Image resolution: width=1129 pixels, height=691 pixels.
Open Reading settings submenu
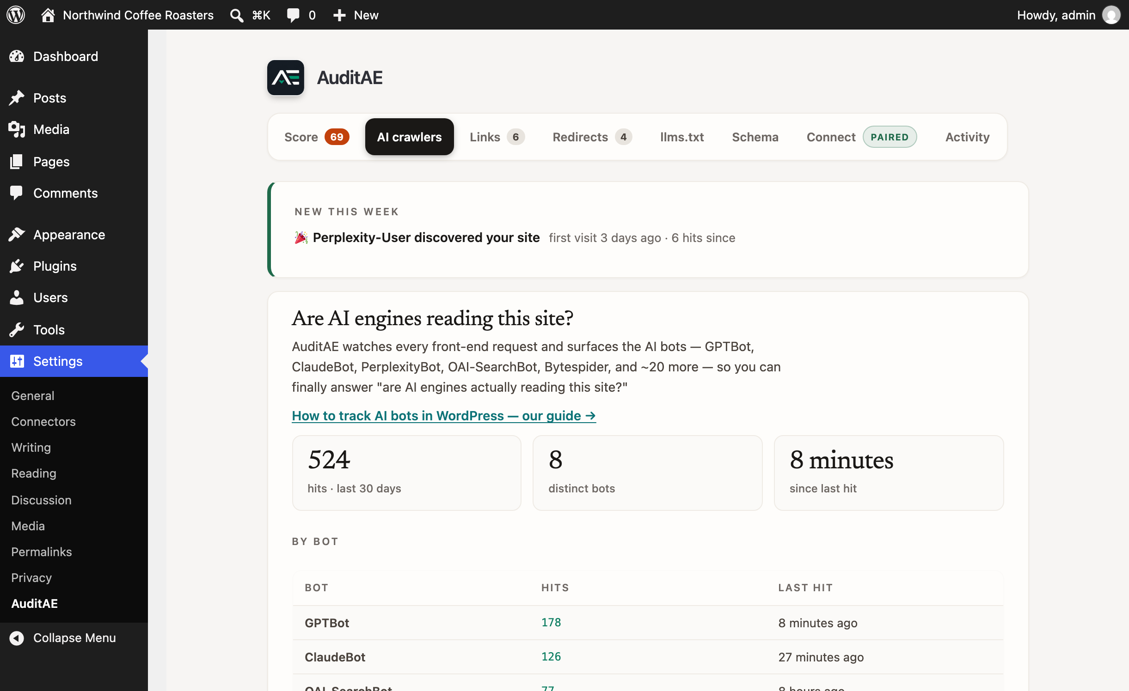tap(34, 473)
